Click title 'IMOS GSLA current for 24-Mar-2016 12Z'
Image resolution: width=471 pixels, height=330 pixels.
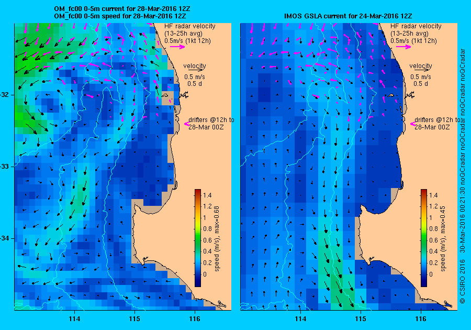[x=348, y=16]
